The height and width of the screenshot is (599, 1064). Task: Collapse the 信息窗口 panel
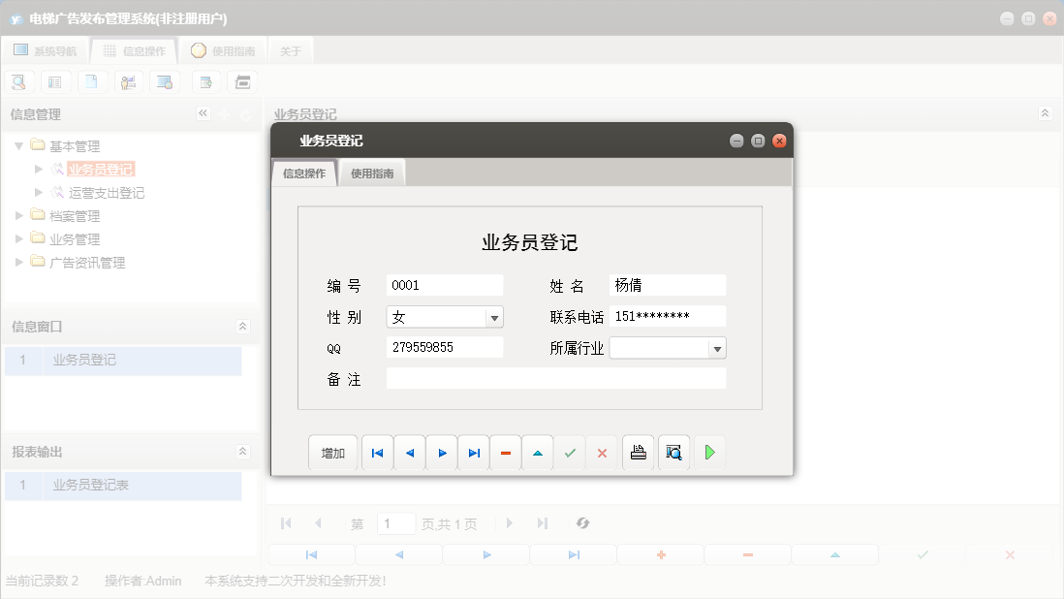click(243, 325)
